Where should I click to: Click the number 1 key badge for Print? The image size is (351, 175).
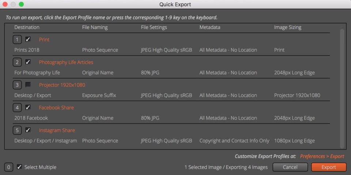click(x=17, y=40)
